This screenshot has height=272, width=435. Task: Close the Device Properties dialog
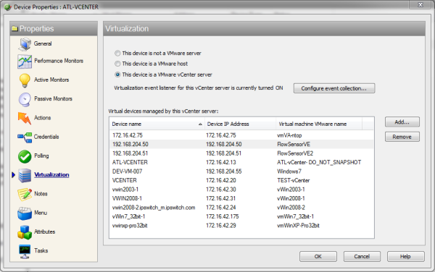click(x=420, y=4)
